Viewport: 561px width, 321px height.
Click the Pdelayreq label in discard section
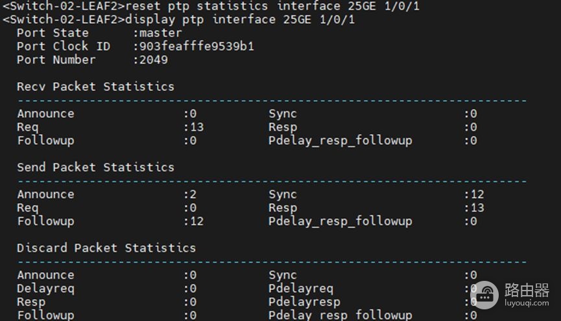click(x=301, y=289)
